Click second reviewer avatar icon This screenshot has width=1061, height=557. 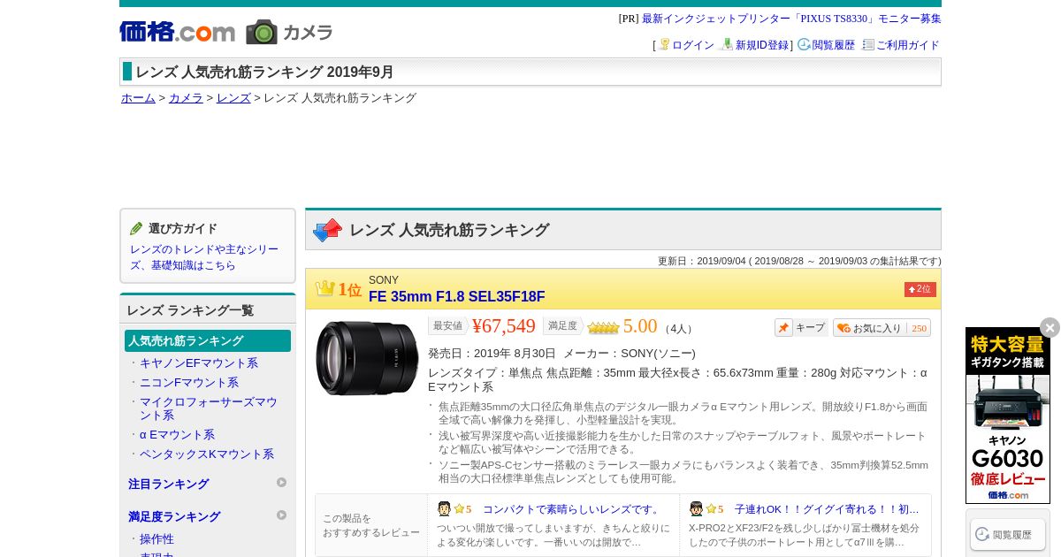(x=697, y=509)
